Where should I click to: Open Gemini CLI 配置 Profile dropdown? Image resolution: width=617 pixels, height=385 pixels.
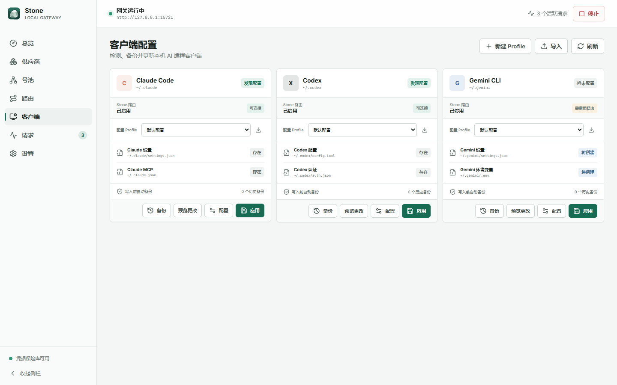tap(529, 130)
